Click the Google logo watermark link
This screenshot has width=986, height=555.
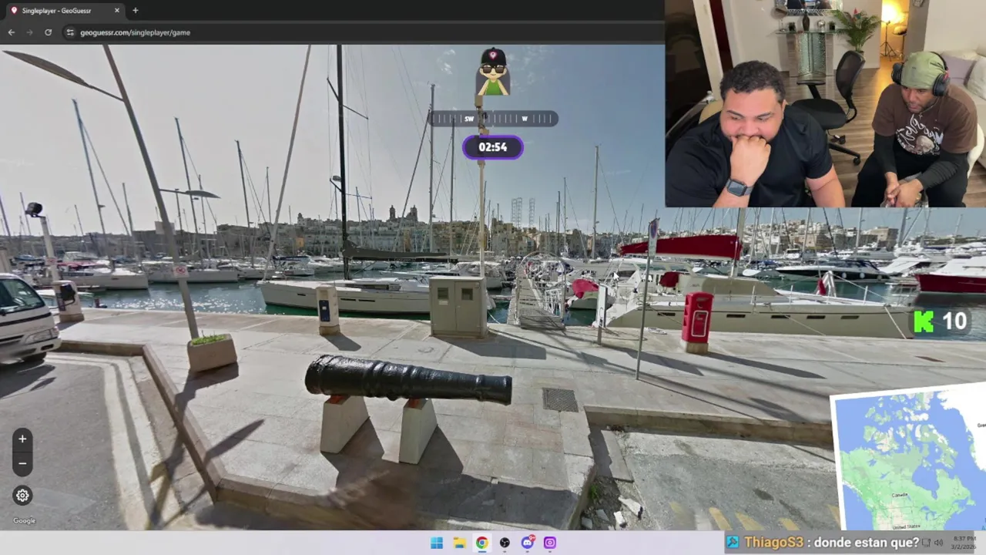point(24,520)
